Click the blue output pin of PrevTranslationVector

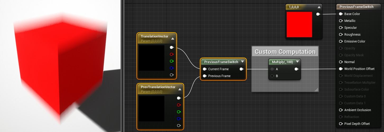(x=179, y=119)
